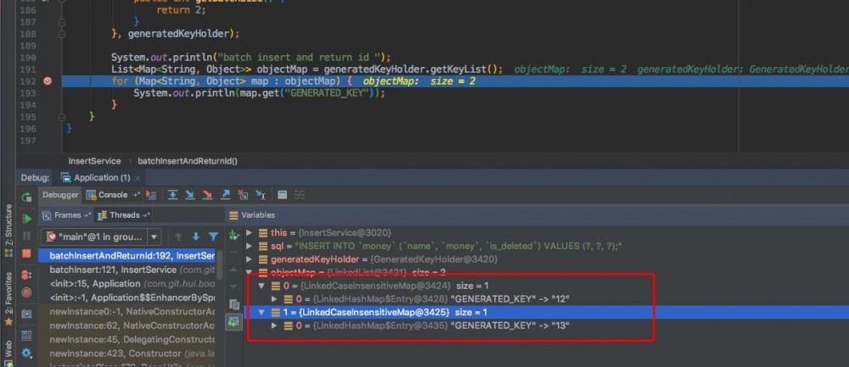Screen dimensions: 849x367
Task: Expand the 'sql' variable node
Action: coord(249,246)
